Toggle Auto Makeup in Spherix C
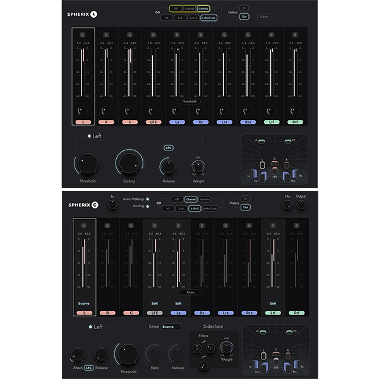 pyautogui.click(x=147, y=199)
